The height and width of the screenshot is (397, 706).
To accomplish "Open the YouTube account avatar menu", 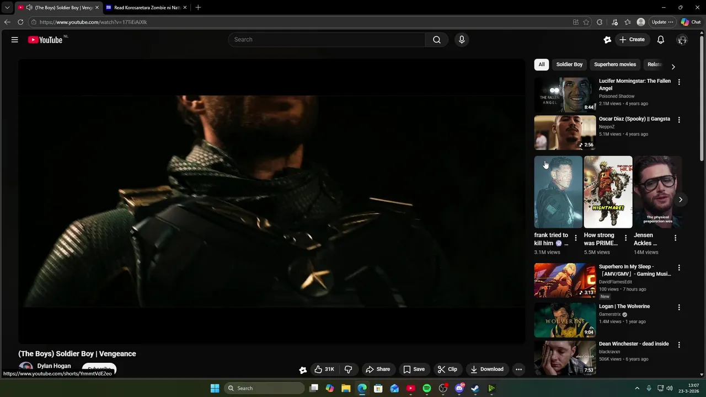I will 682,40.
